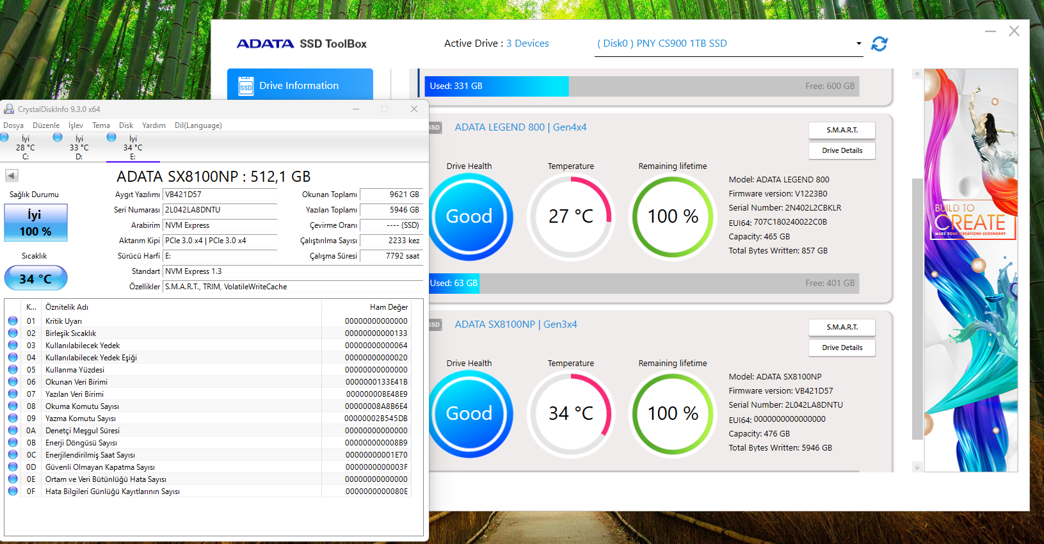
Task: Open the Dil(Language) menu
Action: click(x=198, y=125)
